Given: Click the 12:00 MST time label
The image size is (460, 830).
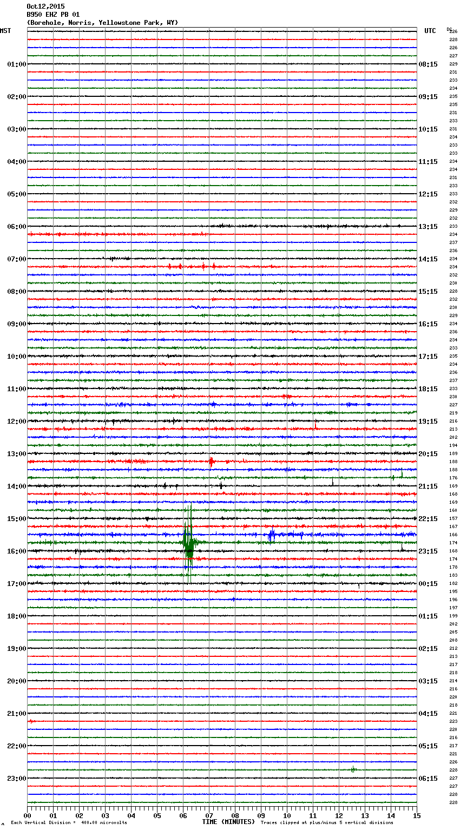Looking at the screenshot, I should click(x=16, y=421).
